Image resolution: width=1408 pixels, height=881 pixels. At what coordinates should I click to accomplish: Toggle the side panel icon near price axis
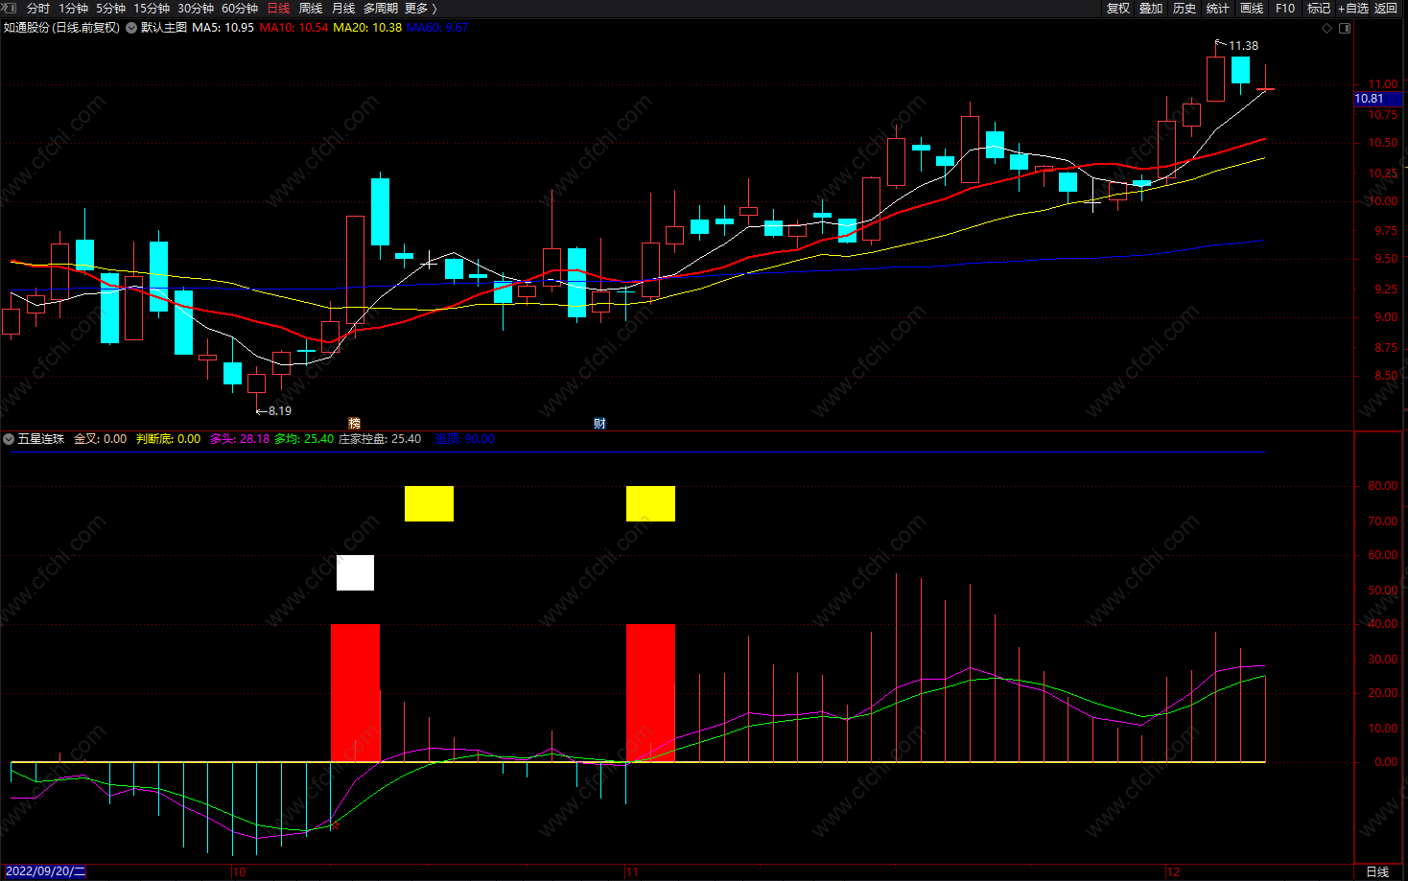(1345, 28)
